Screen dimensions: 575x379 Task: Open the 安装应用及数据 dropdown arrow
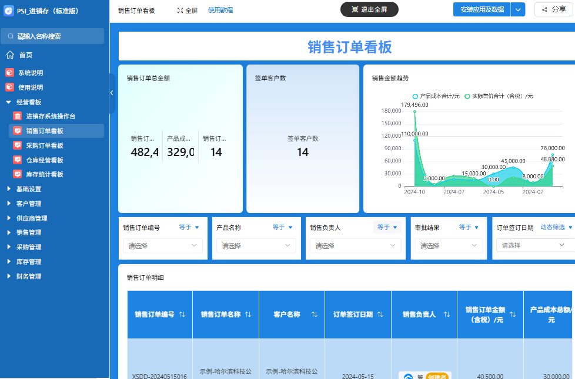click(517, 9)
